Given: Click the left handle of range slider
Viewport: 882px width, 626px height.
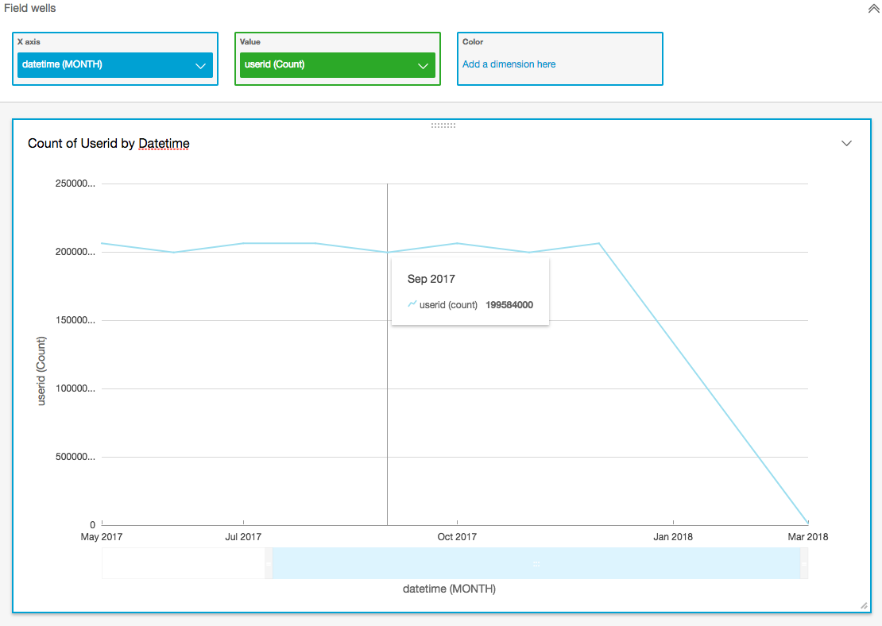Looking at the screenshot, I should point(269,563).
